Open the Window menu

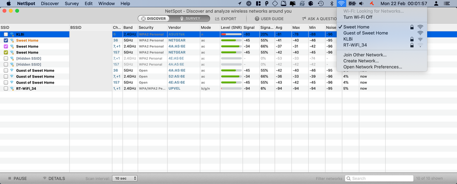tap(107, 4)
